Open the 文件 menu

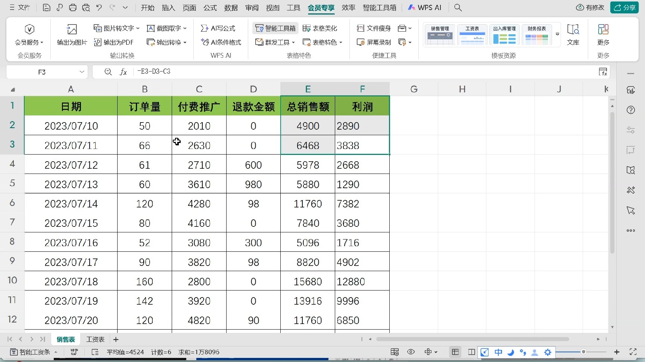click(x=20, y=7)
